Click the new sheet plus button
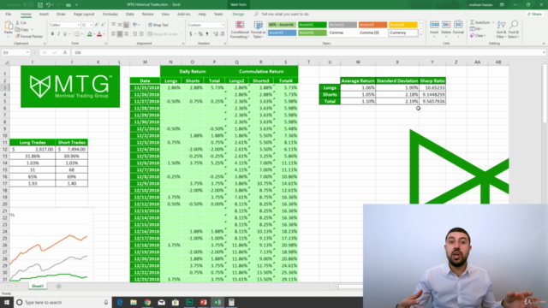Screen dimensions: 548x308 click(x=58, y=287)
